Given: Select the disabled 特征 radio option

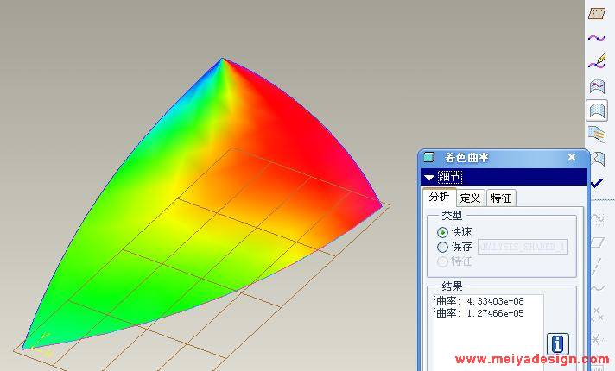Looking at the screenshot, I should (x=442, y=261).
